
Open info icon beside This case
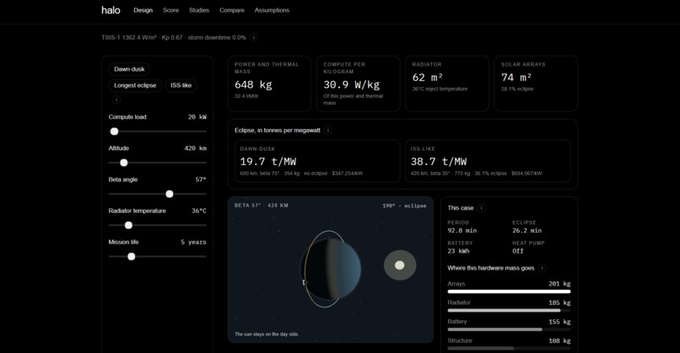pos(481,208)
